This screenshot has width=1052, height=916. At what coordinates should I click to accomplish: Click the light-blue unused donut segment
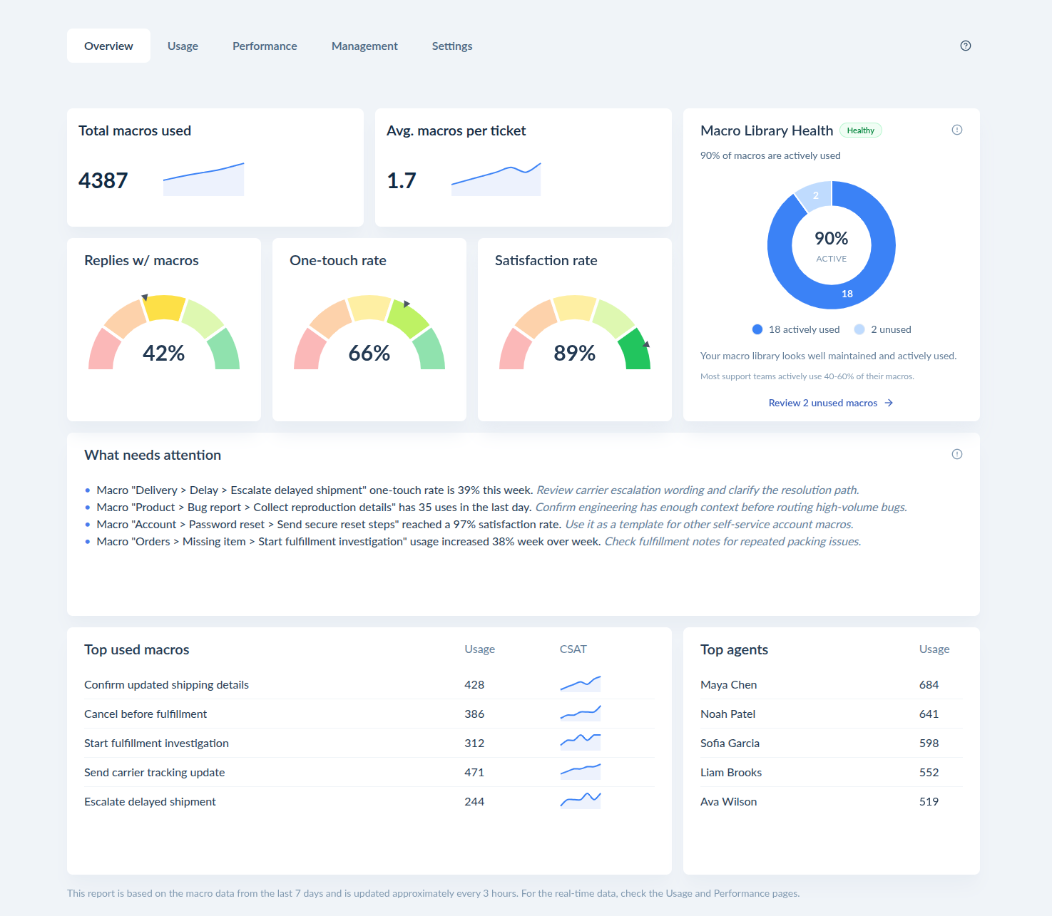(x=814, y=195)
